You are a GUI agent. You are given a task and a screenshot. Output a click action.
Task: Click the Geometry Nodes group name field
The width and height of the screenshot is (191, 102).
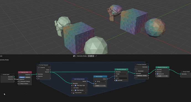click(x=82, y=56)
